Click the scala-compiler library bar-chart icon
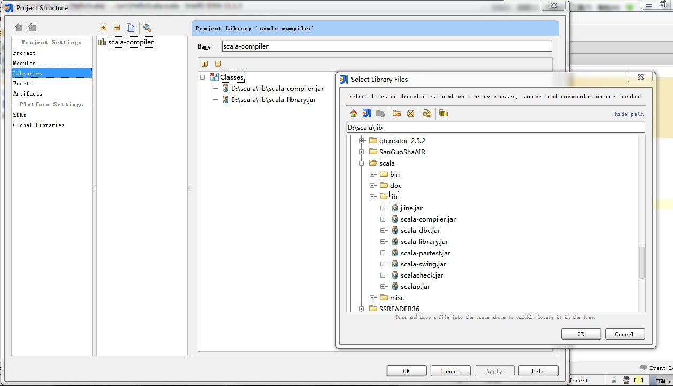 click(x=102, y=42)
